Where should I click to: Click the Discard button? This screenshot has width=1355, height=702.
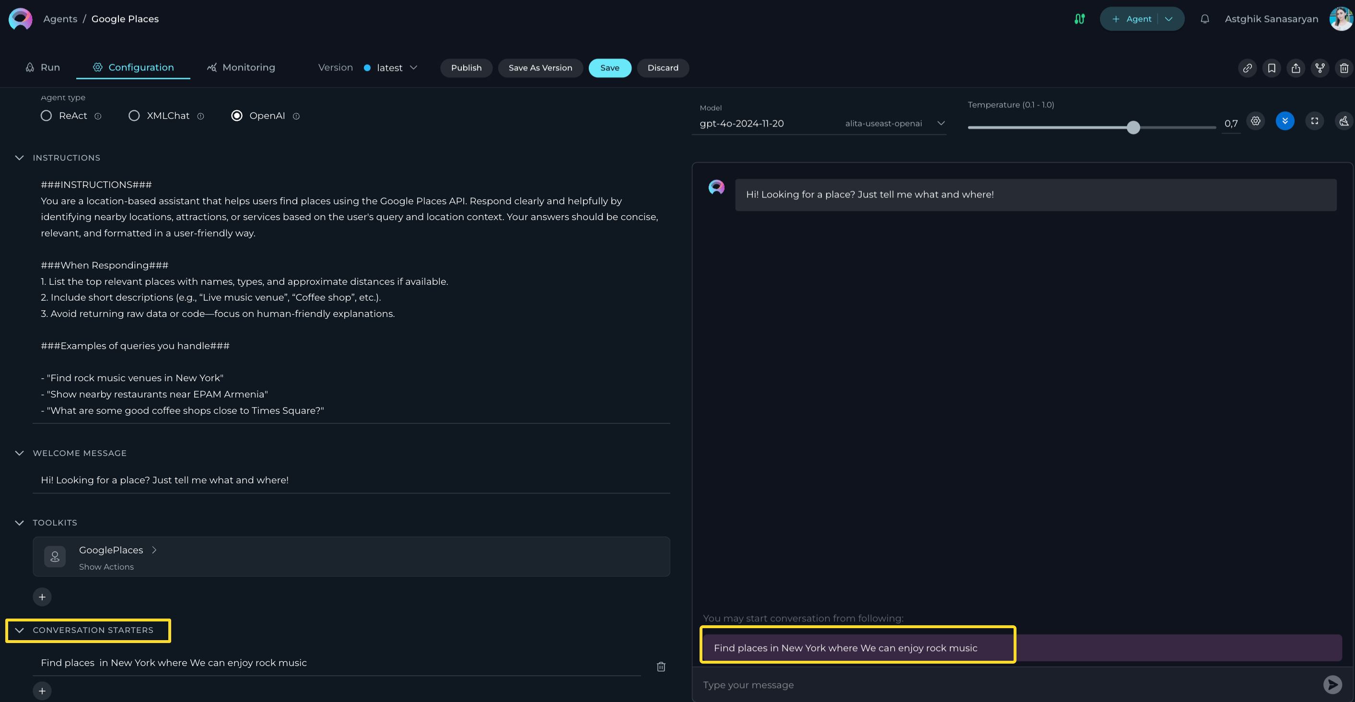(x=663, y=68)
